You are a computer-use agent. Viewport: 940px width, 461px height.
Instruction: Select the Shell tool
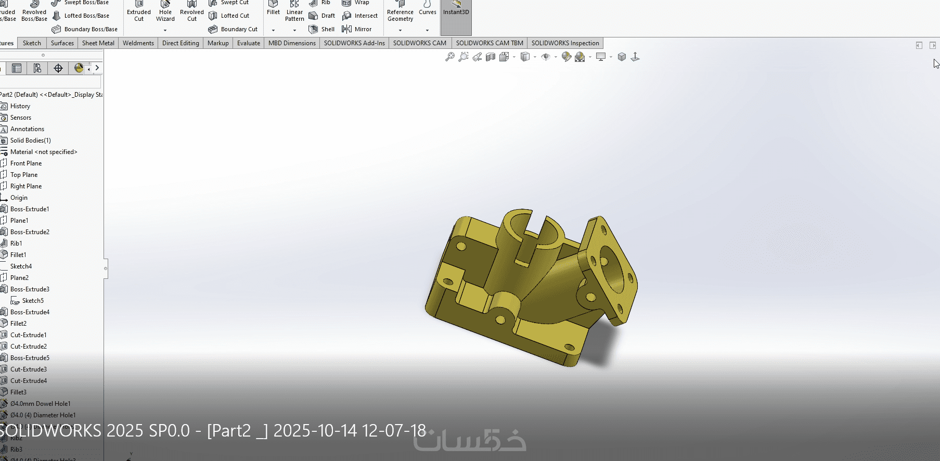322,29
